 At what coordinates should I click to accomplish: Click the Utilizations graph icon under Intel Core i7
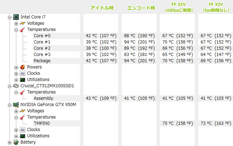tap(23, 80)
